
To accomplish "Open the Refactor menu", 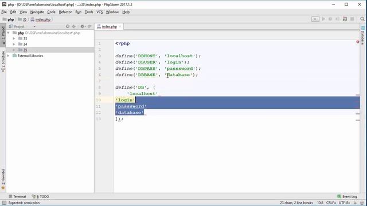I will [x=65, y=12].
